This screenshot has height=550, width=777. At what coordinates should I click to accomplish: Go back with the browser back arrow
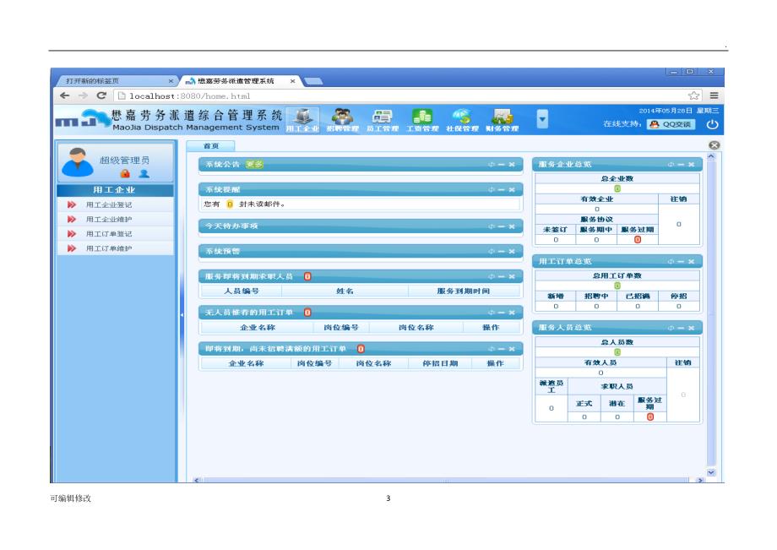(x=64, y=95)
